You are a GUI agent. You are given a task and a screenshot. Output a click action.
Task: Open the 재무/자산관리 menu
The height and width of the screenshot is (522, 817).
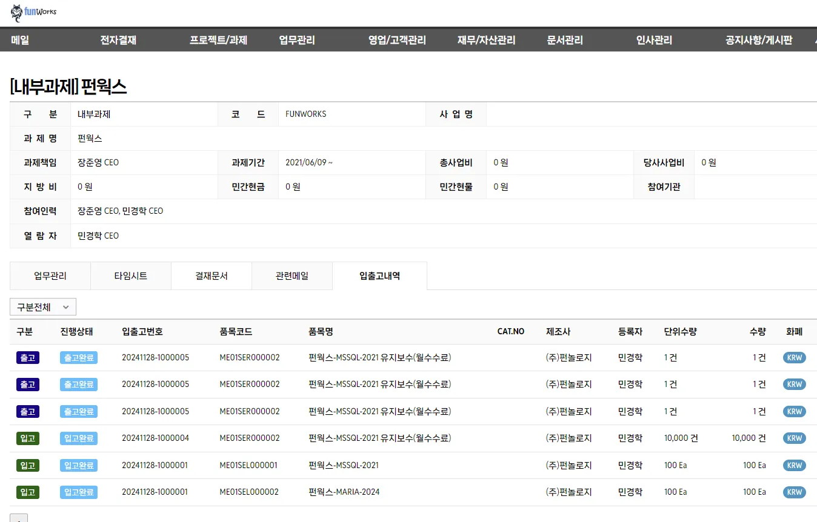click(x=485, y=39)
